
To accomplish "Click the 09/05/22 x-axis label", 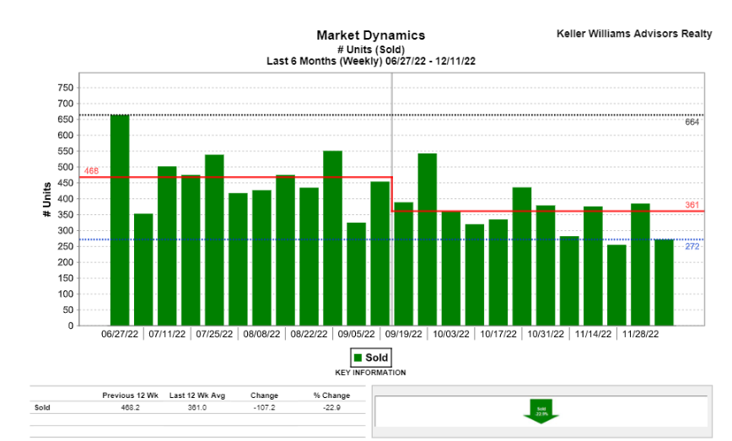I will (x=356, y=334).
